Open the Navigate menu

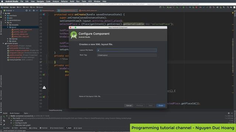[x=40, y=1]
